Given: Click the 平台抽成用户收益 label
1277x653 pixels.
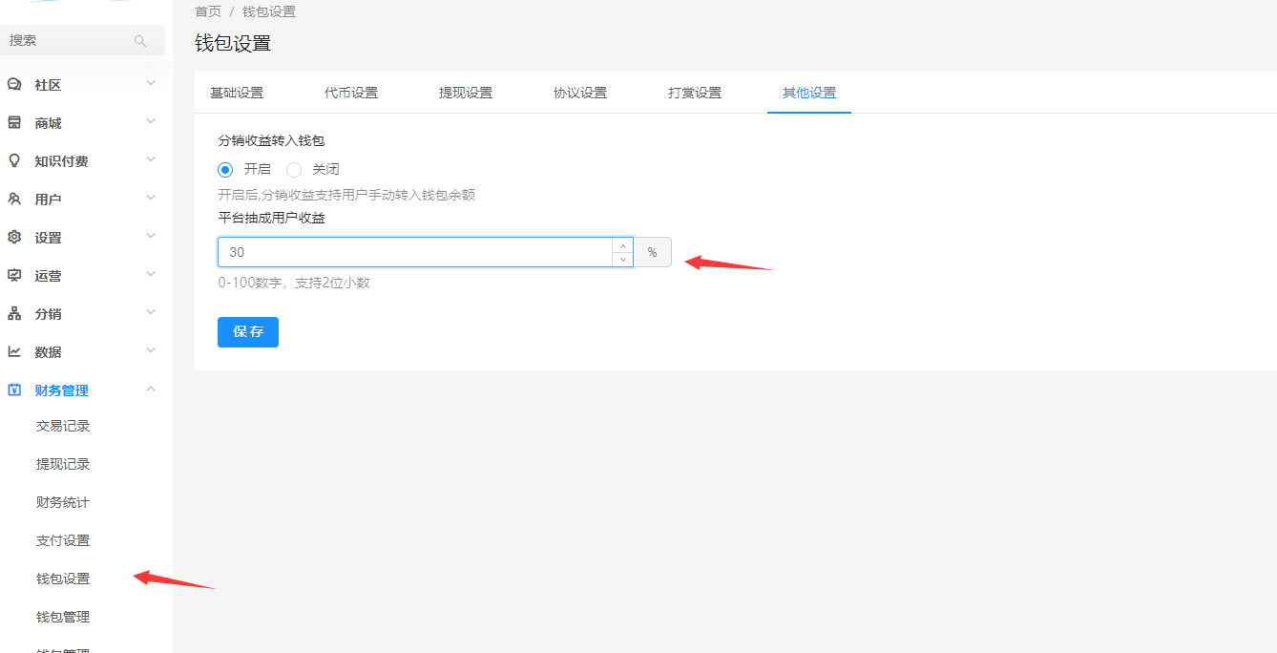Looking at the screenshot, I should click(271, 218).
